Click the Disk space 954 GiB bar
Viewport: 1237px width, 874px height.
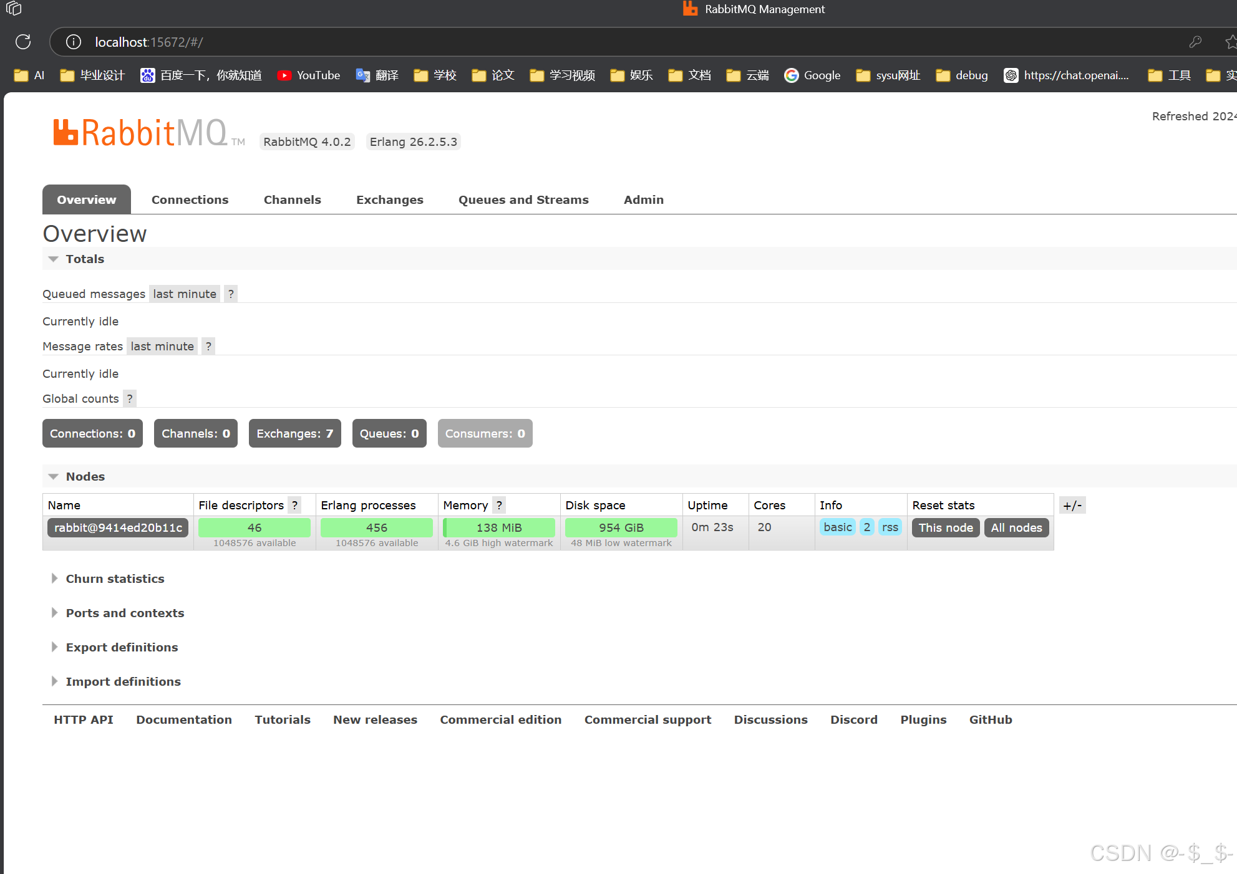pos(621,527)
